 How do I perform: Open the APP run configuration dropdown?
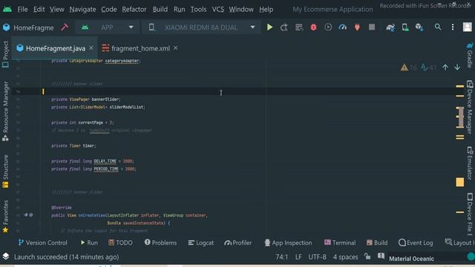point(107,27)
